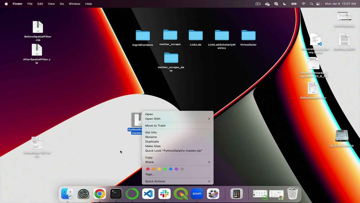Launch QGIS from the Dock
This screenshot has height=203, width=360.
(x=181, y=194)
